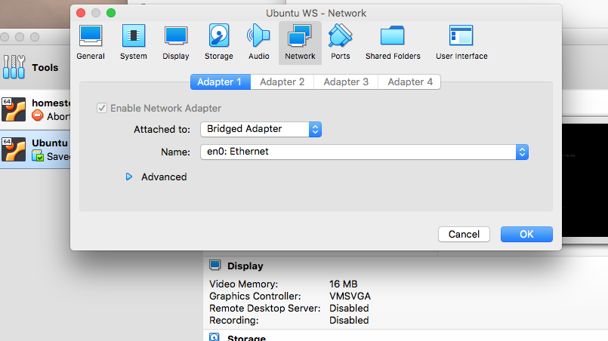Select the Ubuntu VM icon in sidebar
This screenshot has width=608, height=341.
(x=14, y=149)
